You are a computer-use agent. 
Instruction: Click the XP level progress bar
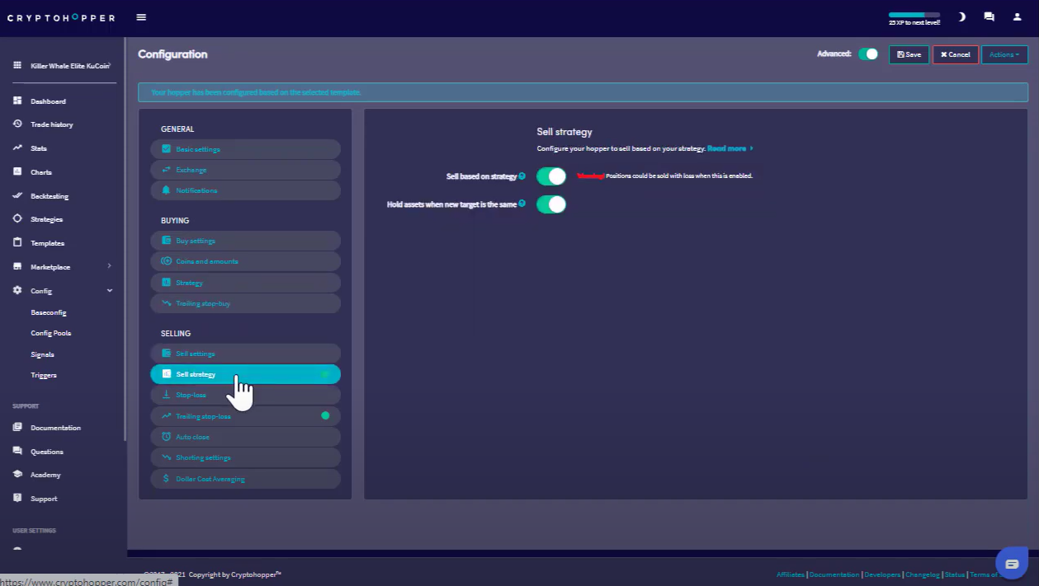coord(914,15)
